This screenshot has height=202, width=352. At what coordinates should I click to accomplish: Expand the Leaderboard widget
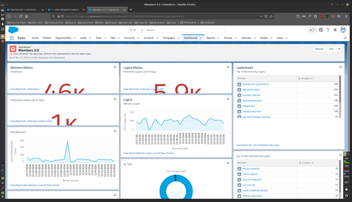(x=341, y=67)
